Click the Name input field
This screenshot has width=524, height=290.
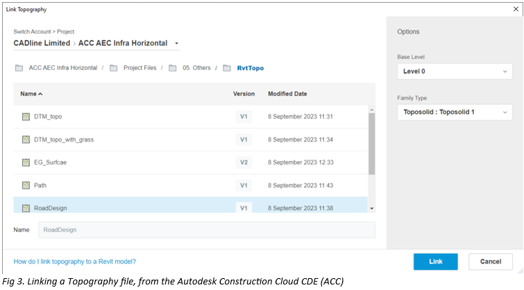click(x=207, y=230)
